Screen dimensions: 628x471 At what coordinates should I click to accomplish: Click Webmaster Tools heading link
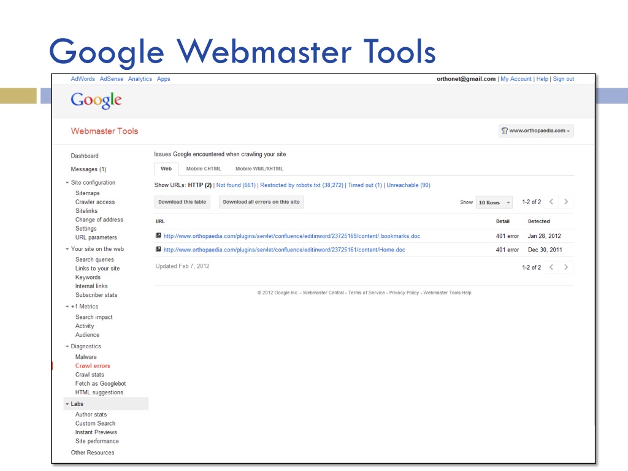pos(104,131)
